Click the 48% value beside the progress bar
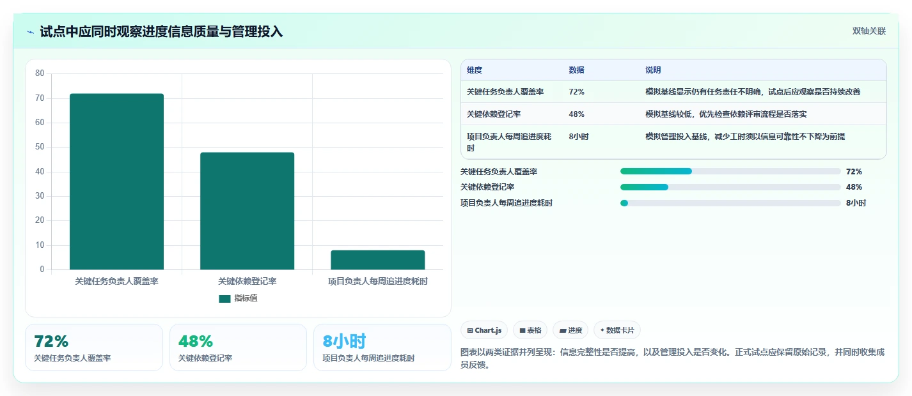 854,187
